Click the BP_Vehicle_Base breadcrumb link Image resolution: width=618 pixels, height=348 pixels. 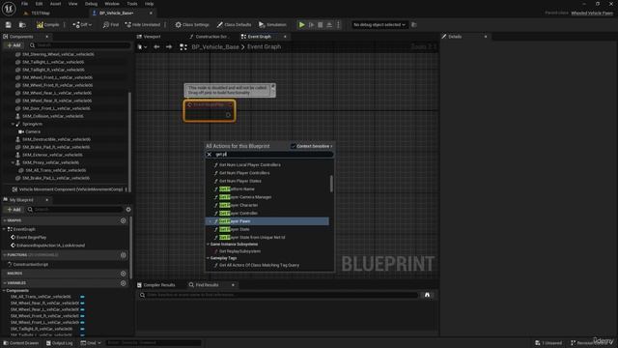click(x=215, y=47)
